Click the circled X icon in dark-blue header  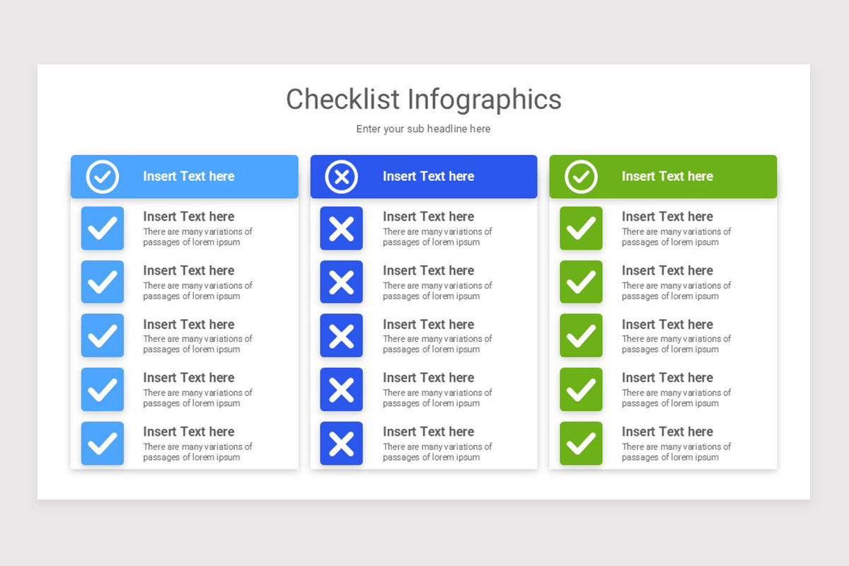point(342,176)
